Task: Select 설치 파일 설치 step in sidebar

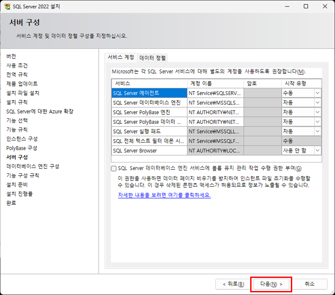Action: pos(23,93)
